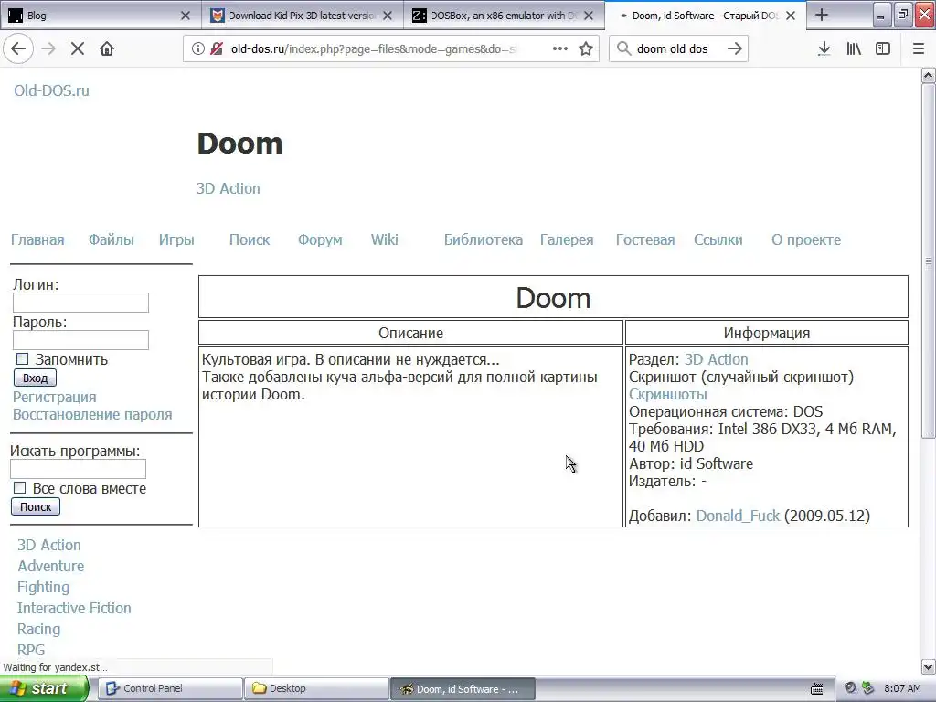Open the Racing category link

[x=38, y=629]
